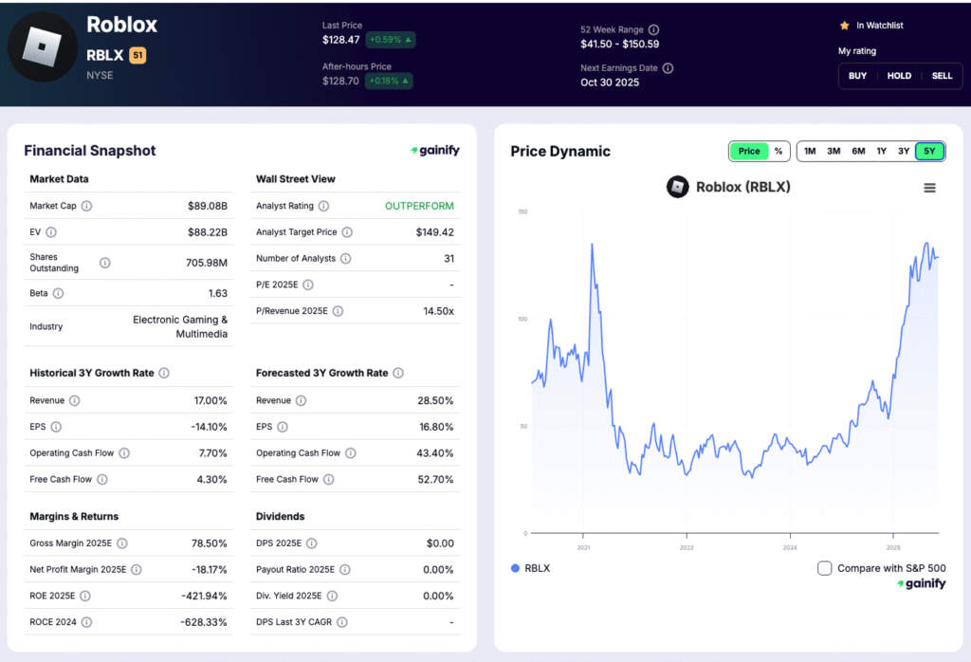Enable the Compare with S&P 500 checkbox

pos(824,567)
